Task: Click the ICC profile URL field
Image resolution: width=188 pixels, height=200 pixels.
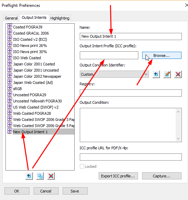Action: click(x=131, y=157)
